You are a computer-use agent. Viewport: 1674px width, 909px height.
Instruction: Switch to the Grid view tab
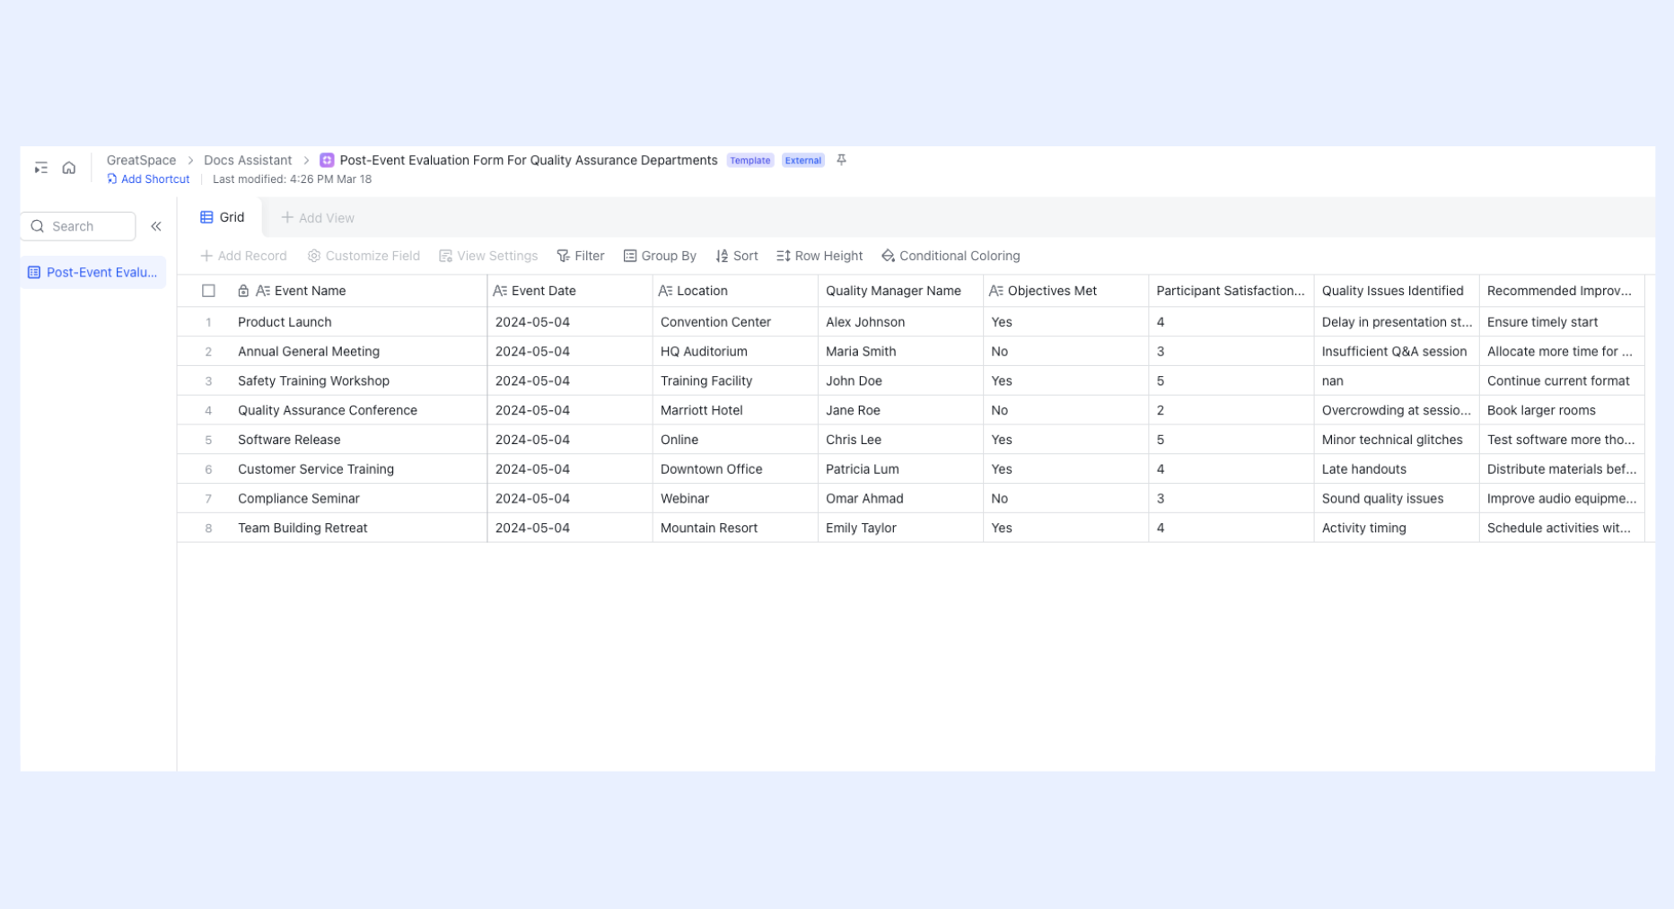[222, 217]
